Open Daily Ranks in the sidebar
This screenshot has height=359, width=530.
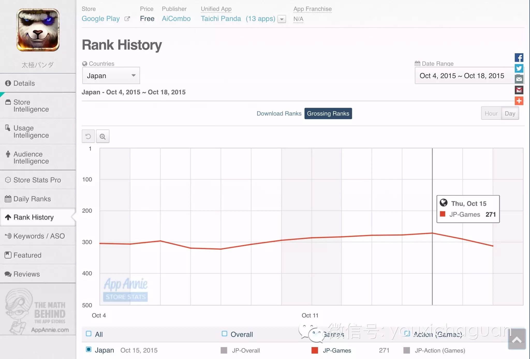point(32,199)
